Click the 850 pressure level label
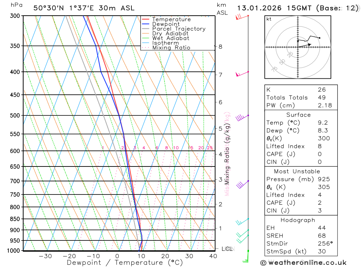This screenshot has width=364, height=267. tap(15, 219)
